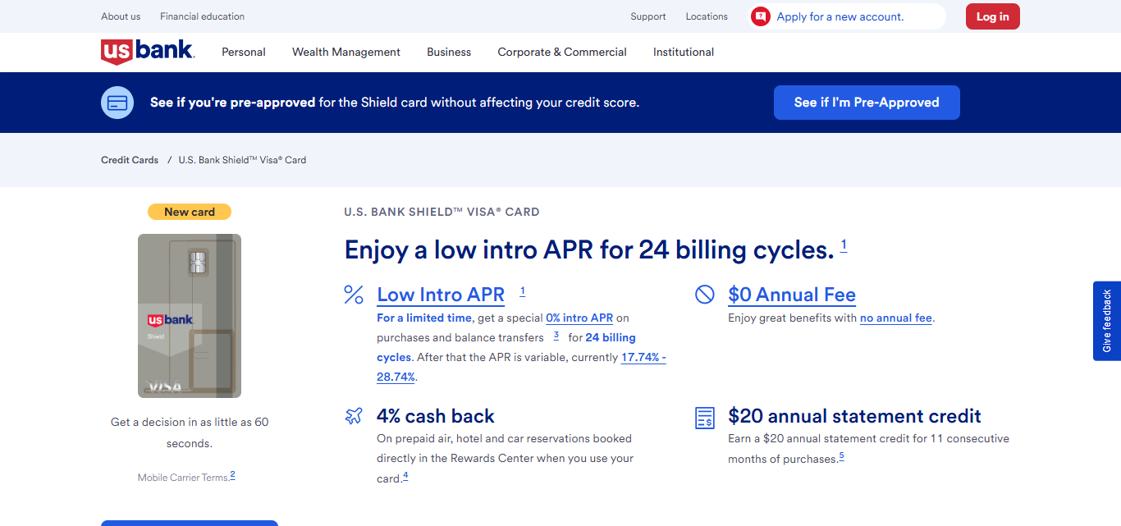The width and height of the screenshot is (1121, 526).
Task: Click the statement icon by $20 annual credit
Action: [705, 417]
